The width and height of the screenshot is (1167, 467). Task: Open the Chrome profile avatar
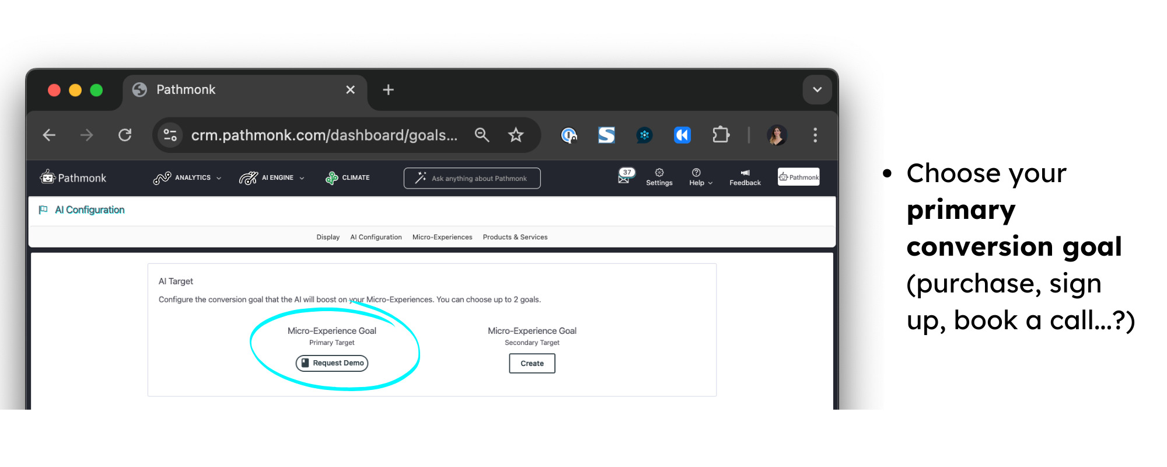(x=777, y=135)
